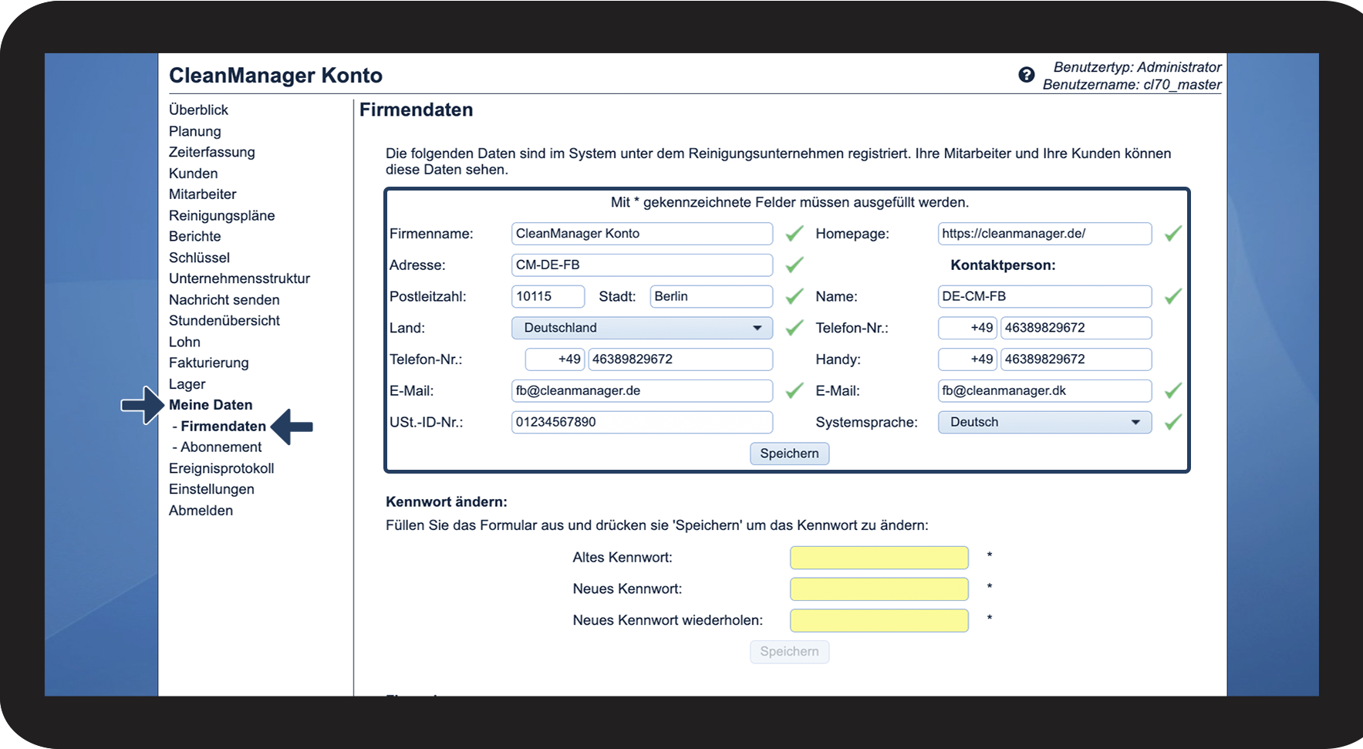The image size is (1363, 749).
Task: Click the Stadt field showing Berlin
Action: pyautogui.click(x=711, y=297)
